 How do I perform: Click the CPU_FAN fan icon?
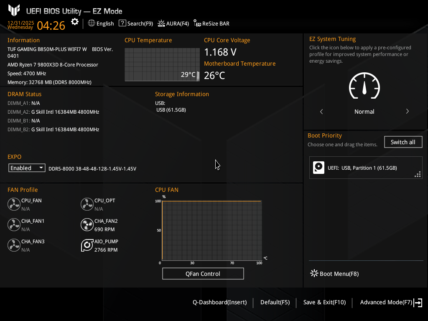click(x=14, y=204)
